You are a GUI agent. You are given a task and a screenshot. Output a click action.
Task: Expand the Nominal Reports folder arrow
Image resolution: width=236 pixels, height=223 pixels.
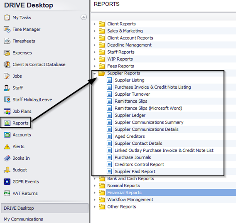(94, 186)
